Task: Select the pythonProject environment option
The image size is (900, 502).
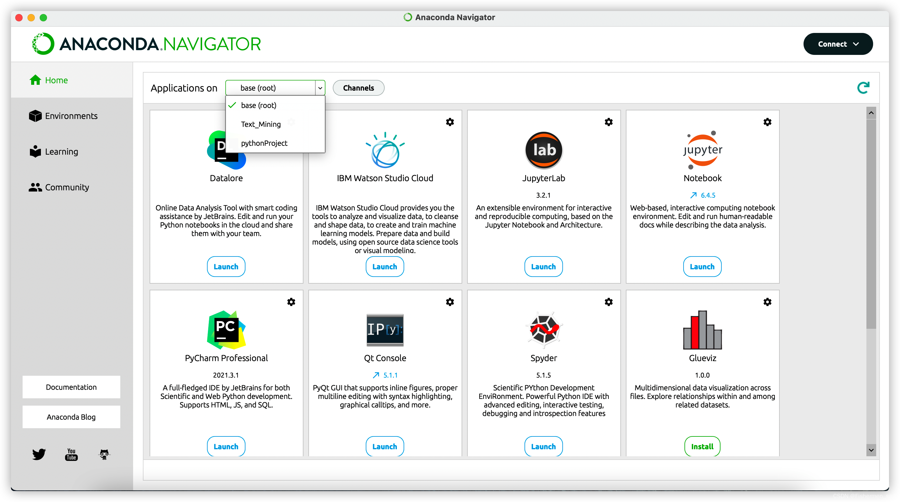Action: pos(264,143)
